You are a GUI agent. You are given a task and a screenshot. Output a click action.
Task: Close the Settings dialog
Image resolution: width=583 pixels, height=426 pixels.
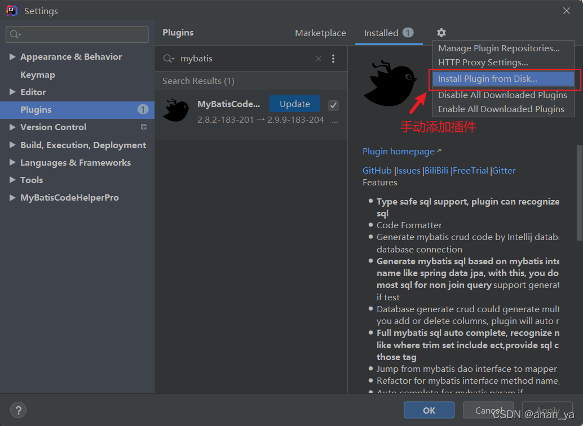(566, 11)
